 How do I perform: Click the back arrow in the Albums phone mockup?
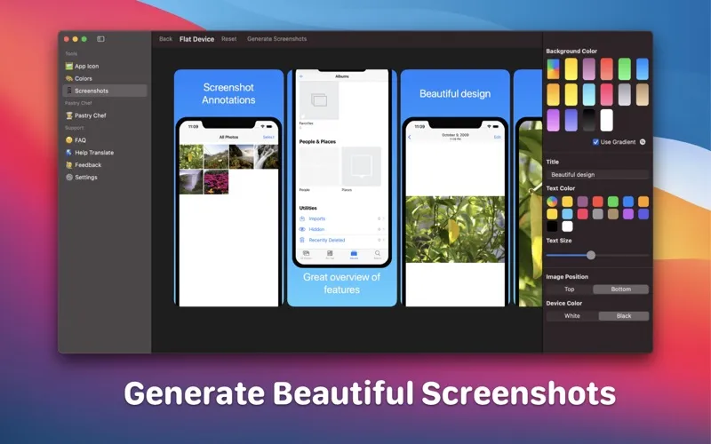(x=301, y=76)
